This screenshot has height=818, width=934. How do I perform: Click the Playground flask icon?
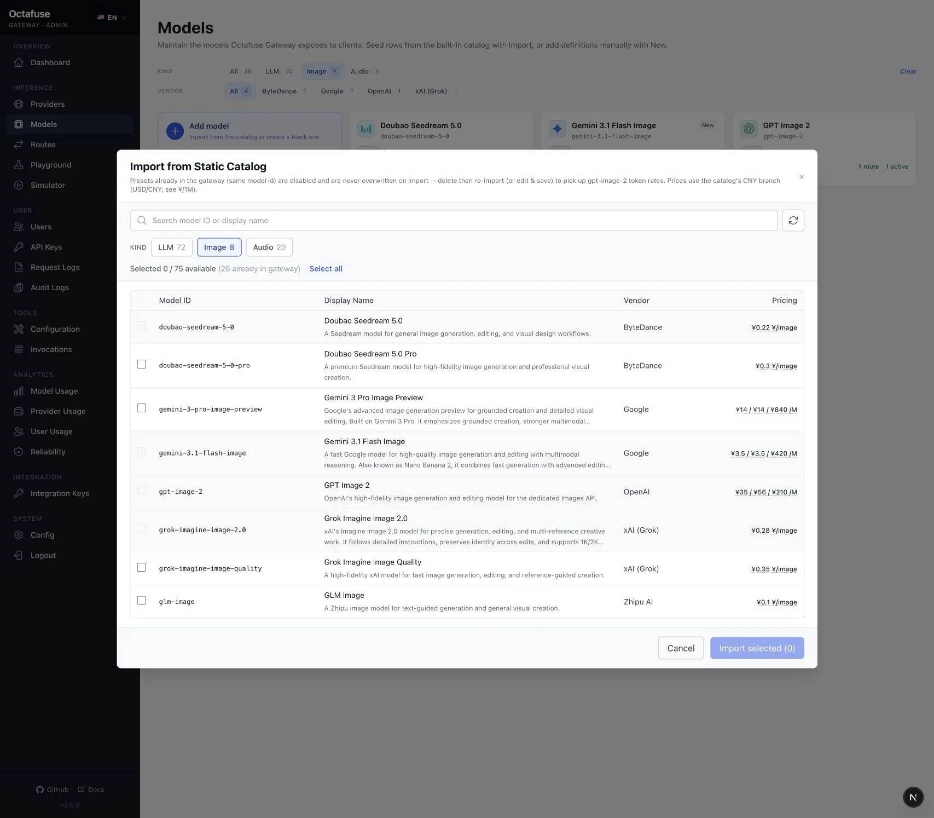(19, 165)
